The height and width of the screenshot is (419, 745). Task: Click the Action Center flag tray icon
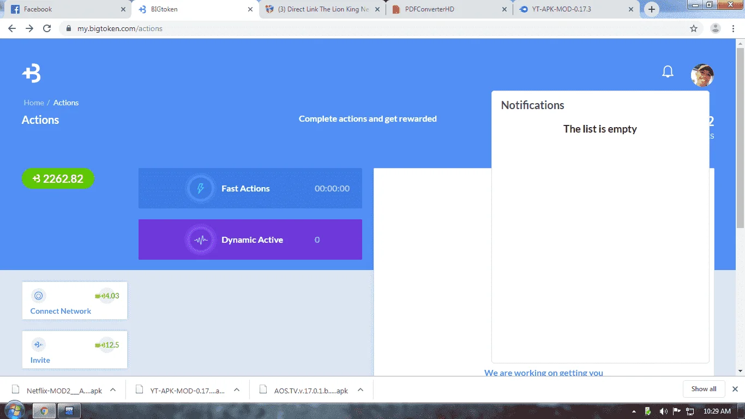pyautogui.click(x=676, y=411)
